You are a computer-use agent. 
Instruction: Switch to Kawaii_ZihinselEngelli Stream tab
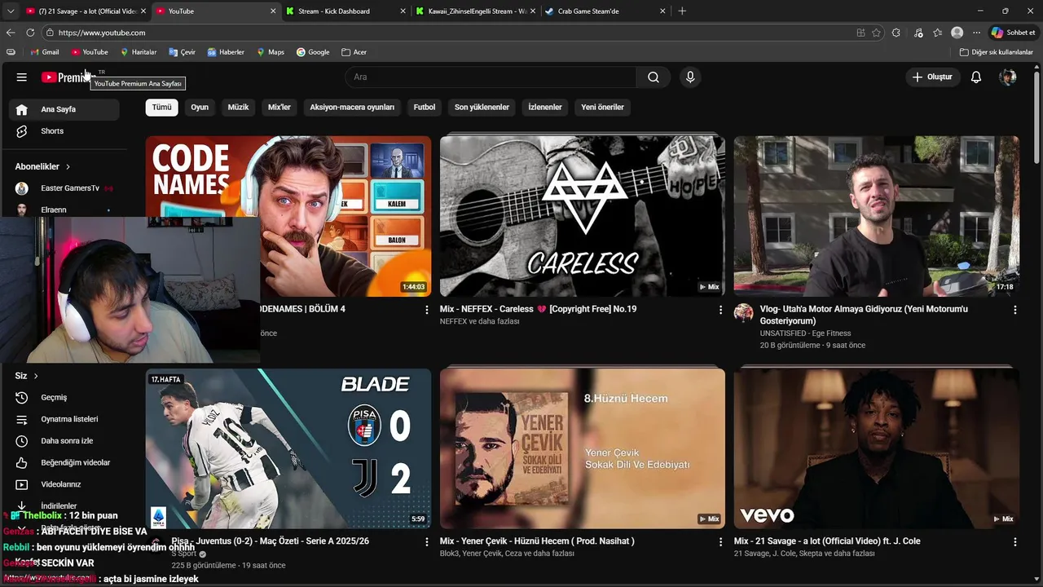[477, 11]
